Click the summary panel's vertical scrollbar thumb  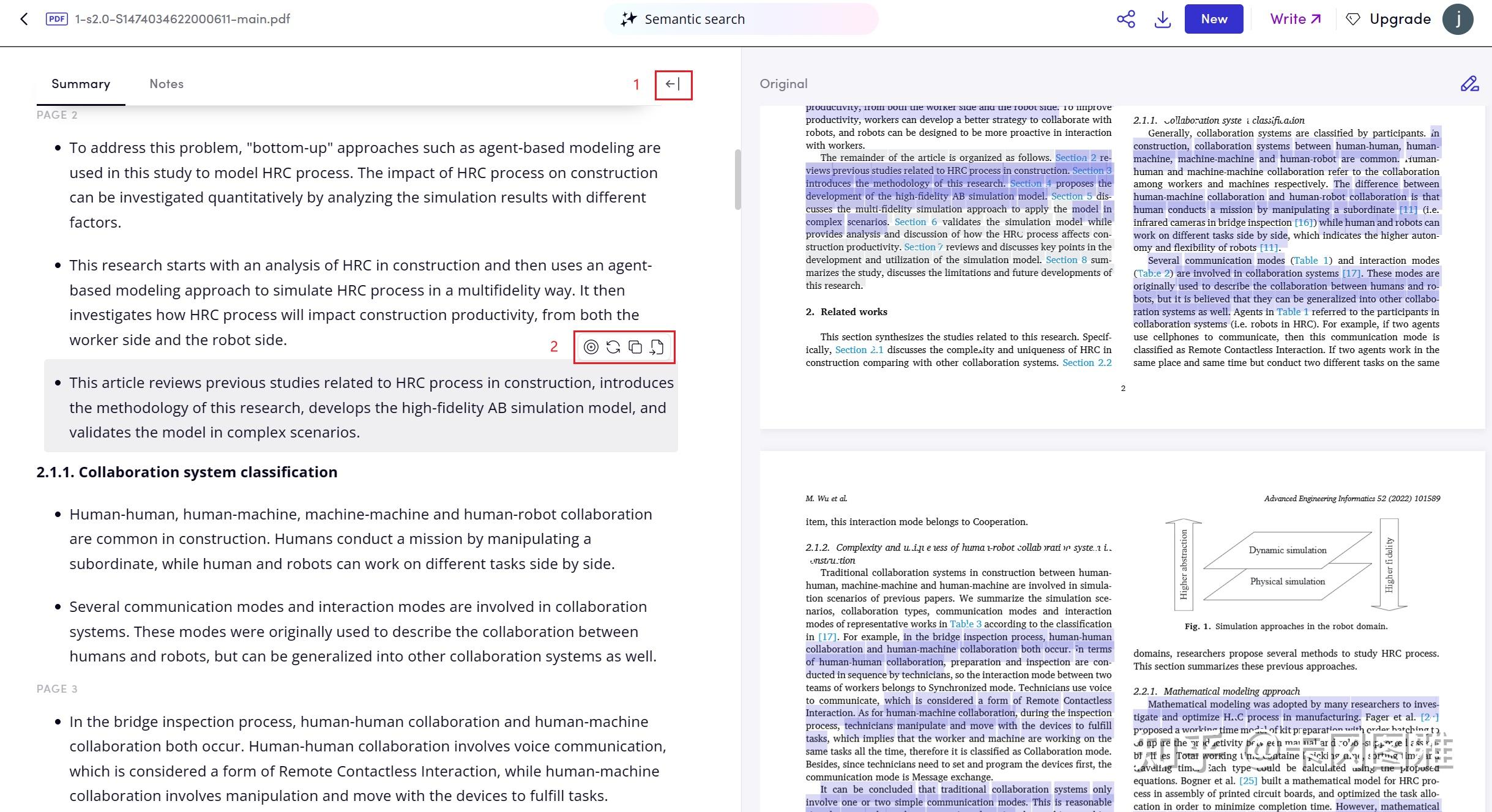tap(737, 179)
